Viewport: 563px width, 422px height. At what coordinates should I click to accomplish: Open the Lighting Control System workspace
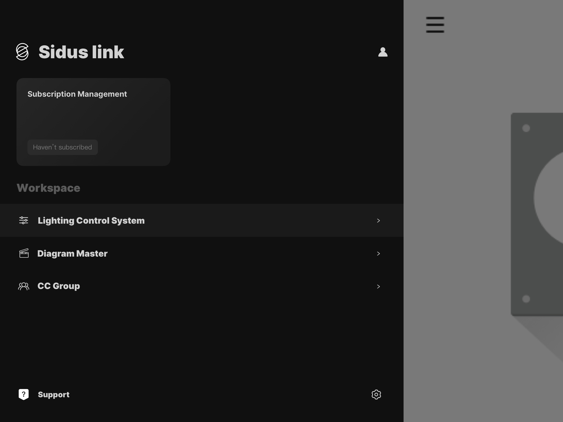(91, 220)
